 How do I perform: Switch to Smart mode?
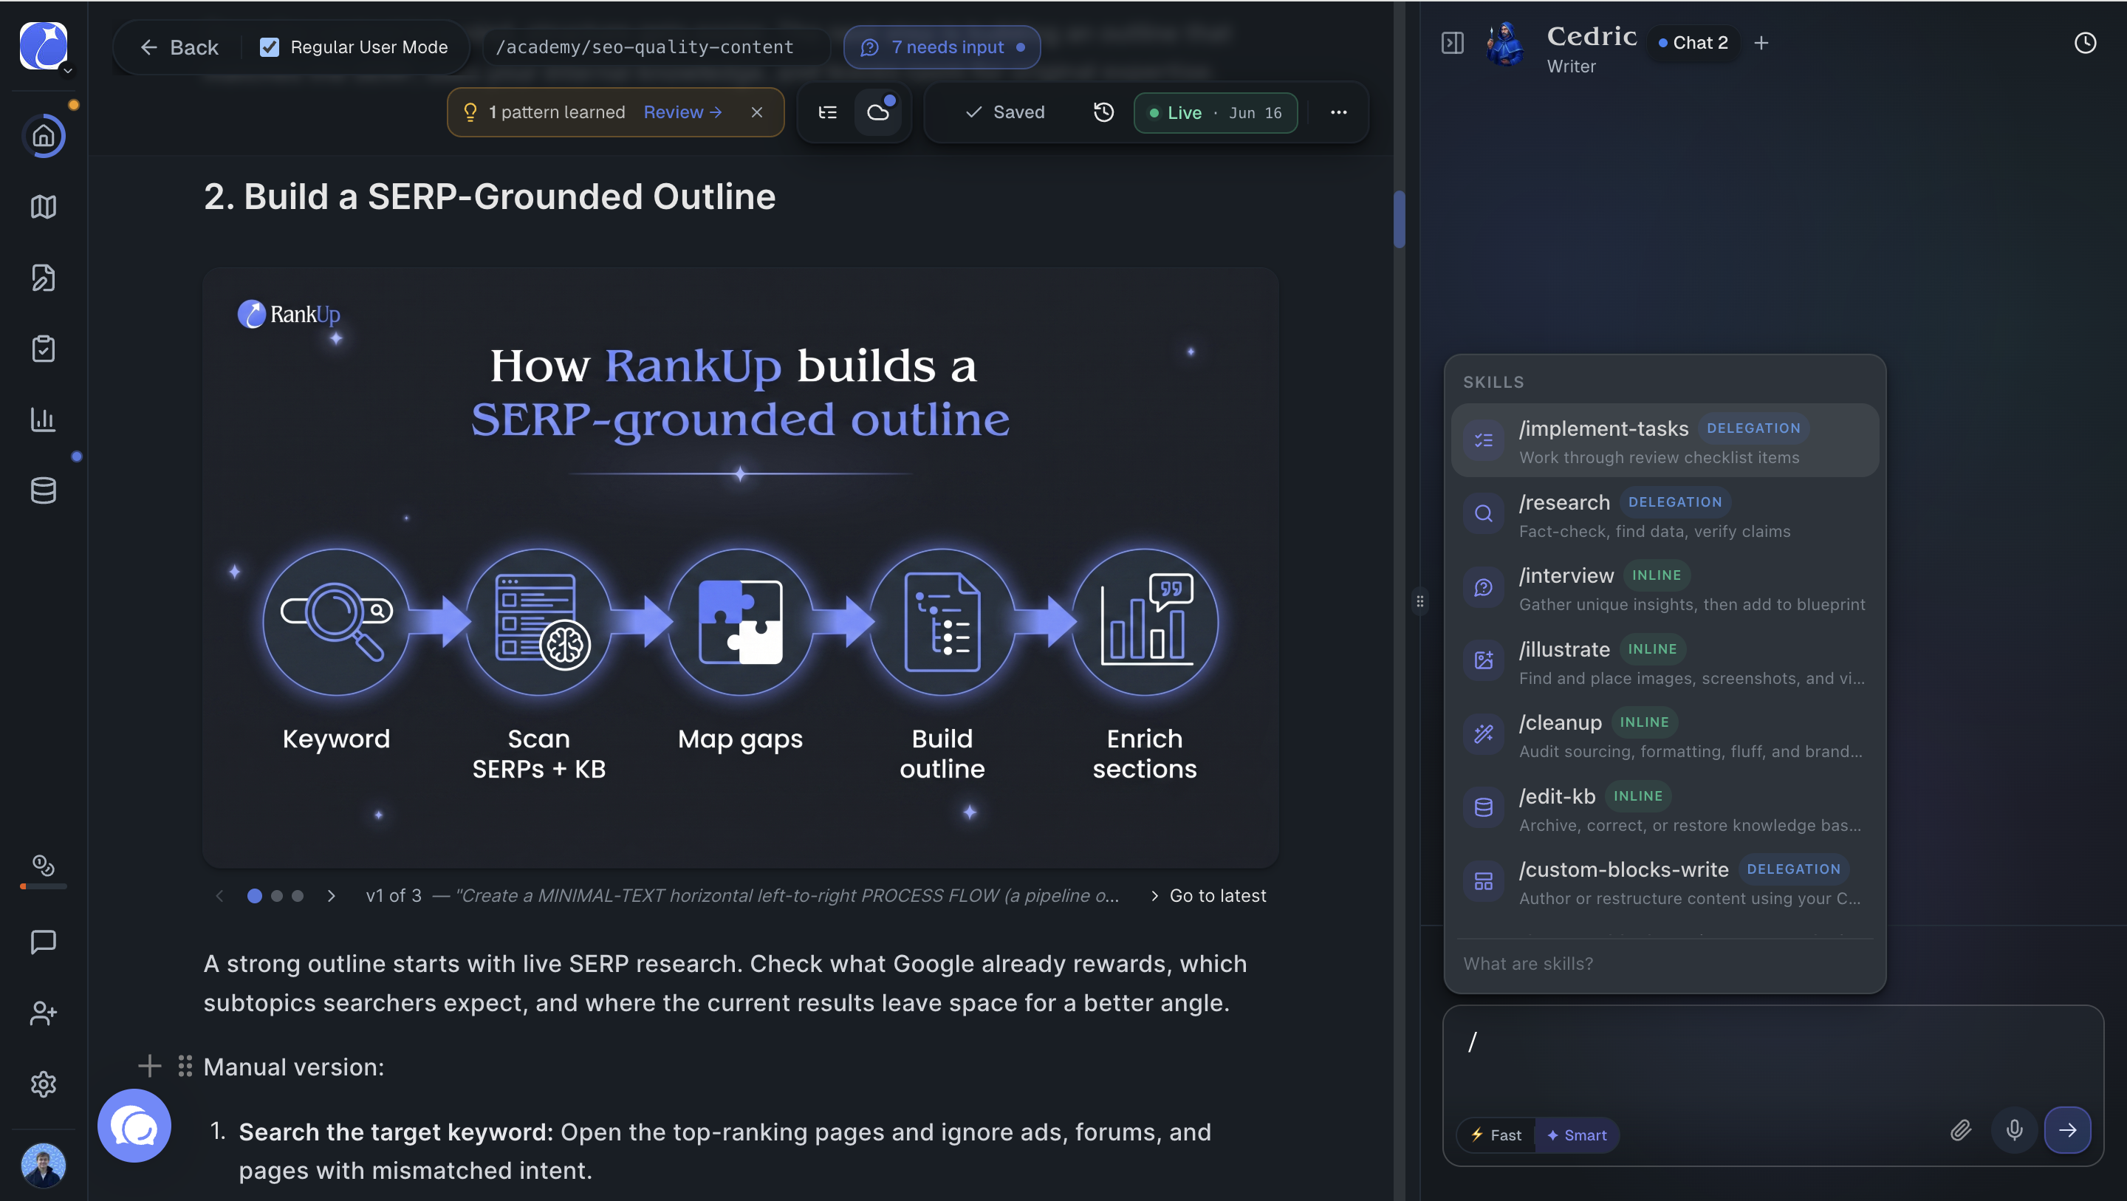coord(1576,1135)
